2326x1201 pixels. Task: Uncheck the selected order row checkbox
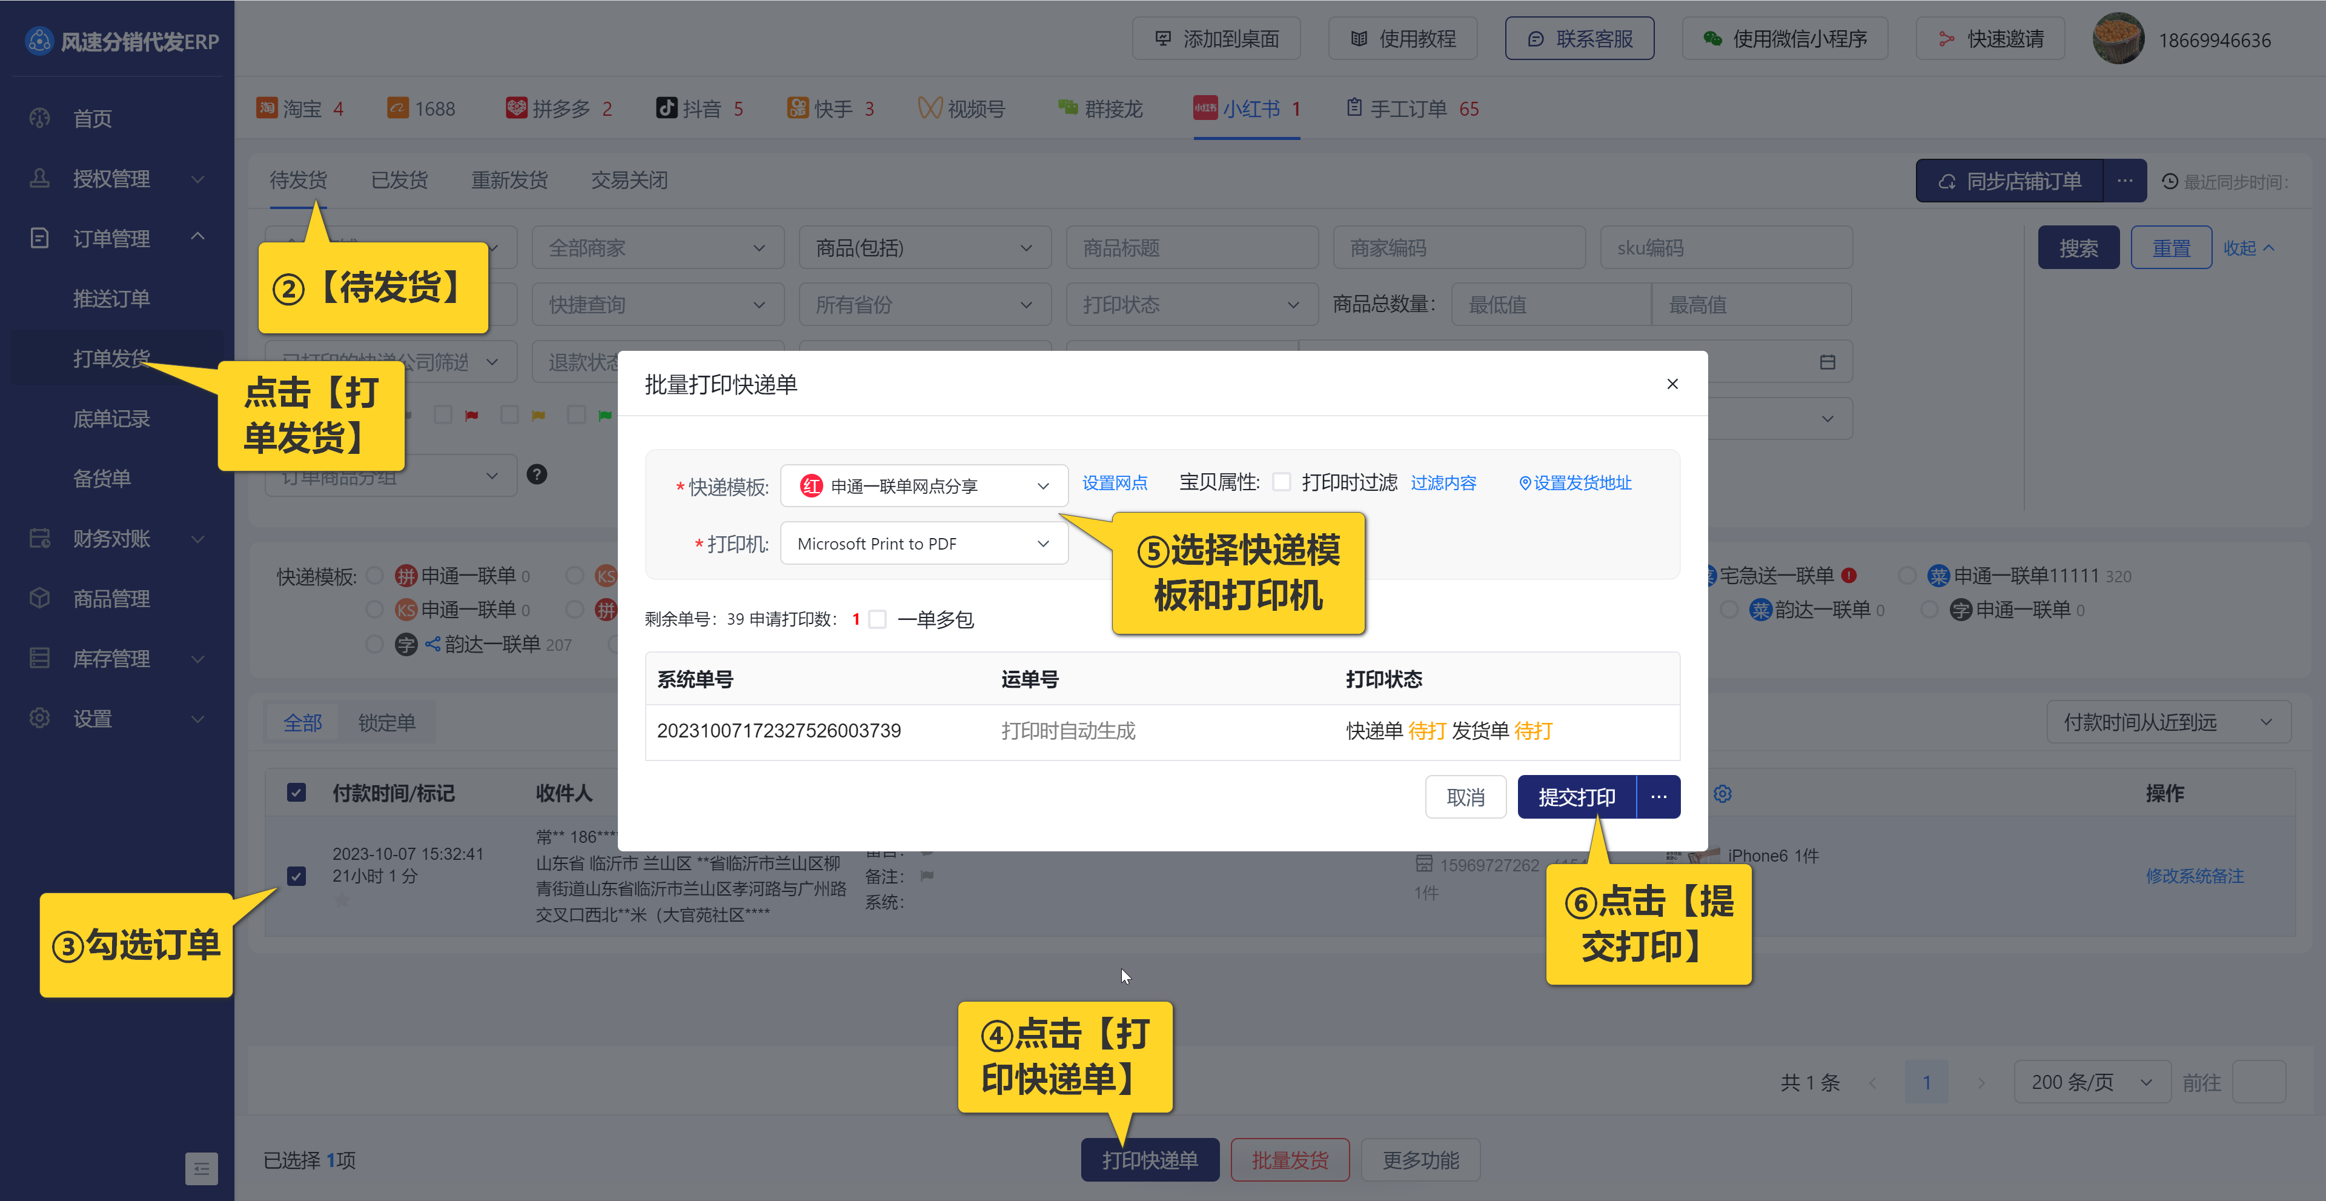coord(296,875)
